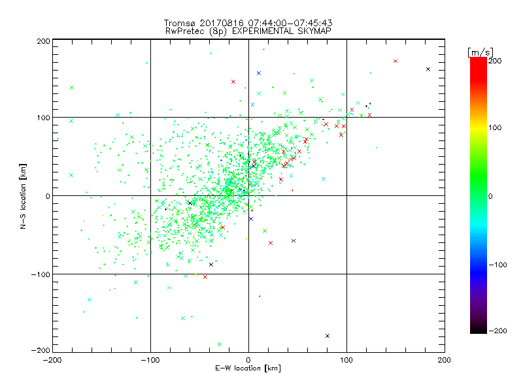
Task: Click the red X marker near E-W -15, N-S 145
Action: (233, 82)
